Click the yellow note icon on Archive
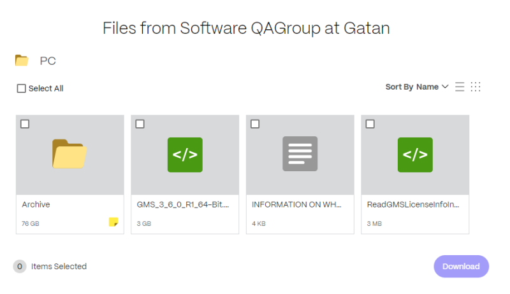 (x=113, y=222)
